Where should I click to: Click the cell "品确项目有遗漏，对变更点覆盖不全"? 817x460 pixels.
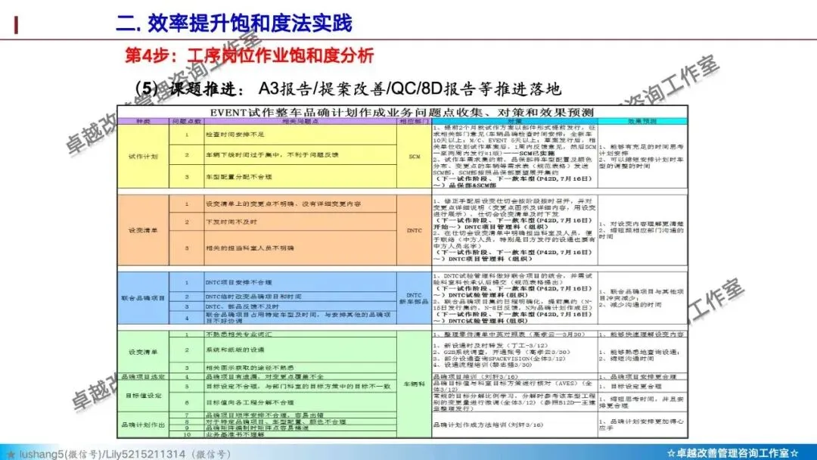(x=300, y=376)
